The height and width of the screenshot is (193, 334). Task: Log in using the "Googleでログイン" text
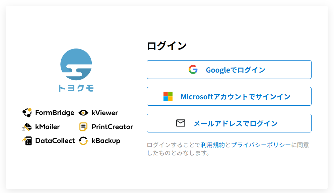(x=235, y=70)
